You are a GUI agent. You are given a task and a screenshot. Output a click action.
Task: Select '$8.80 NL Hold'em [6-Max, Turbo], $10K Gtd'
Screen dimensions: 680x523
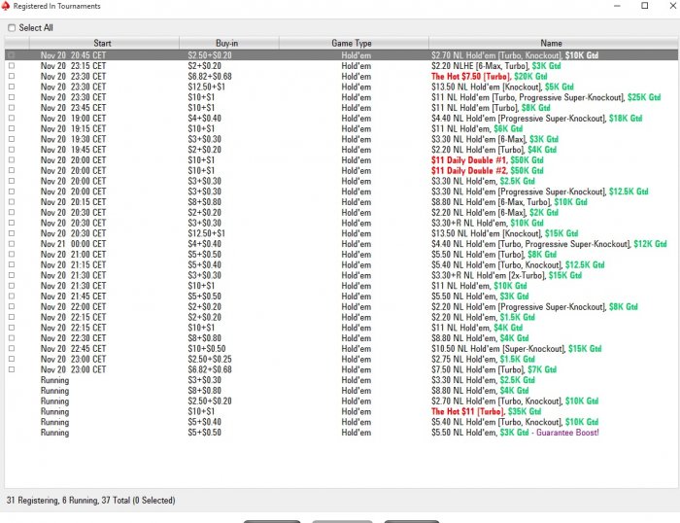pos(509,202)
